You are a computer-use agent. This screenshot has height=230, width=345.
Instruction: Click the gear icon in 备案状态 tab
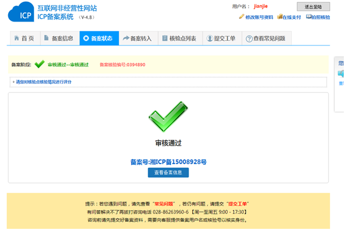point(86,38)
